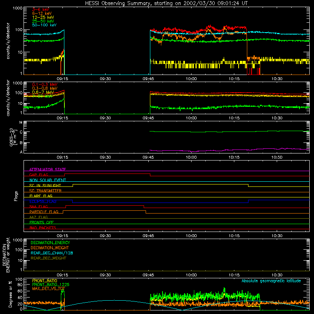
Task: Pick the 50-100 keV legend label
Action: coord(44,25)
